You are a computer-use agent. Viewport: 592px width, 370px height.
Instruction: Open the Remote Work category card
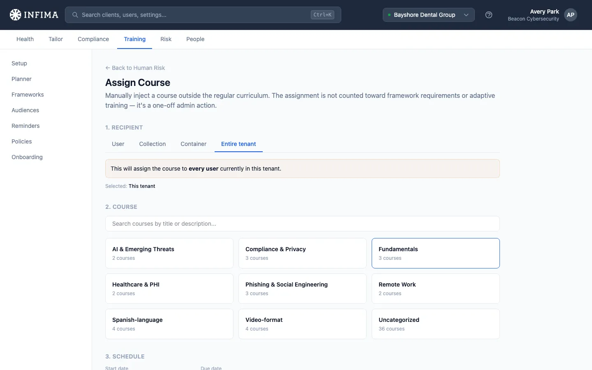(x=436, y=289)
